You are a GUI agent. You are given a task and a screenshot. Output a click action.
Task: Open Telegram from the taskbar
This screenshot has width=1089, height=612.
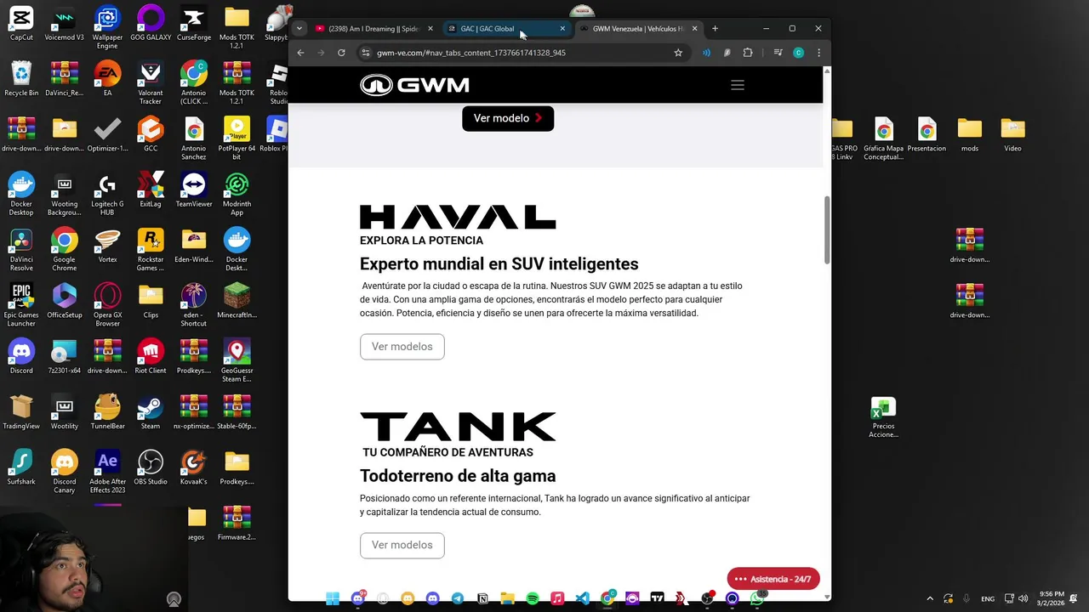pyautogui.click(x=458, y=598)
